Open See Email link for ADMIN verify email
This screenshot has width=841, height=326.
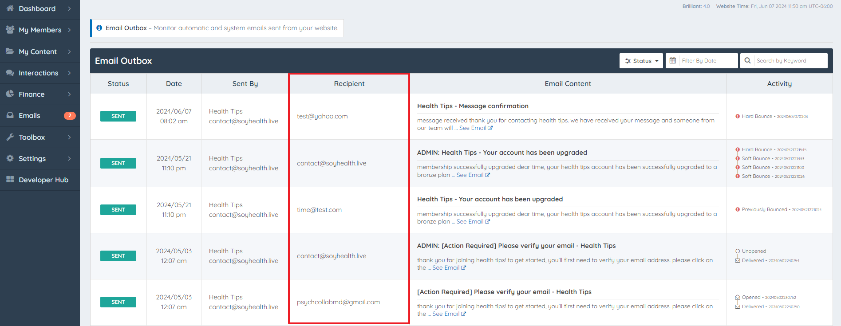tap(449, 267)
